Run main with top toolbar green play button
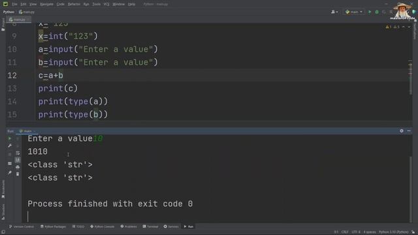Screen dimensions: 418x235 pyautogui.click(x=370, y=12)
